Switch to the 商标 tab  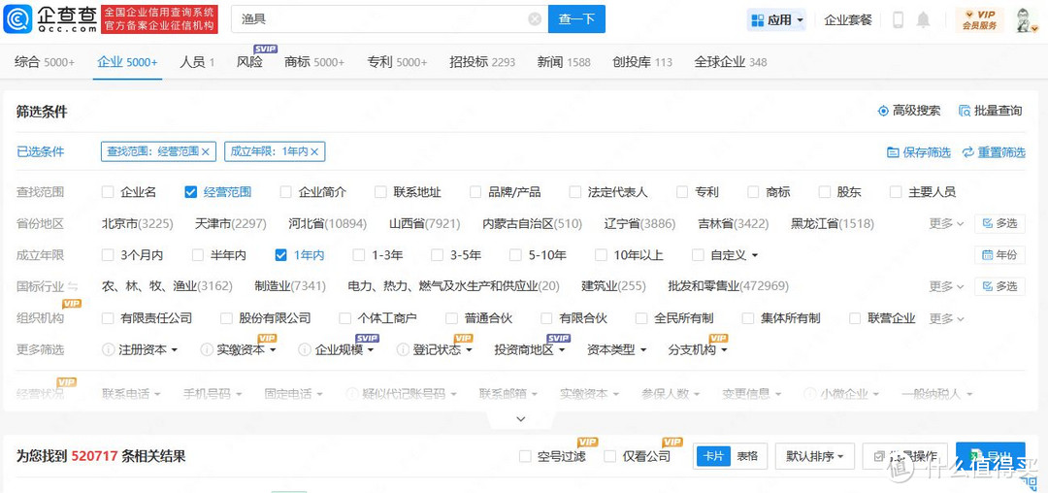click(314, 62)
